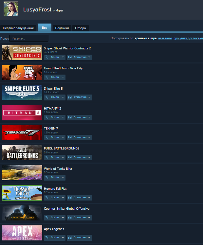This screenshot has width=203, height=245.
Task: Select the Все tab
Action: (45, 28)
